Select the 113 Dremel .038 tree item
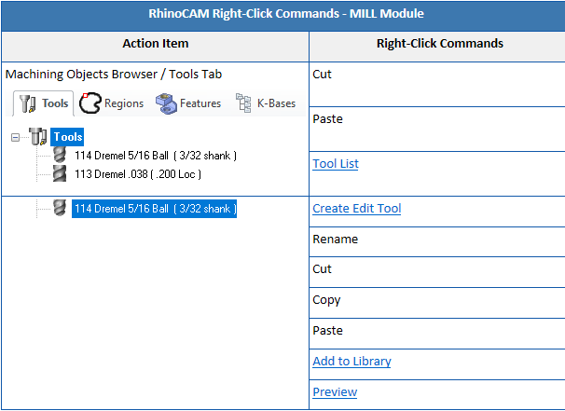The width and height of the screenshot is (565, 411). pyautogui.click(x=138, y=173)
